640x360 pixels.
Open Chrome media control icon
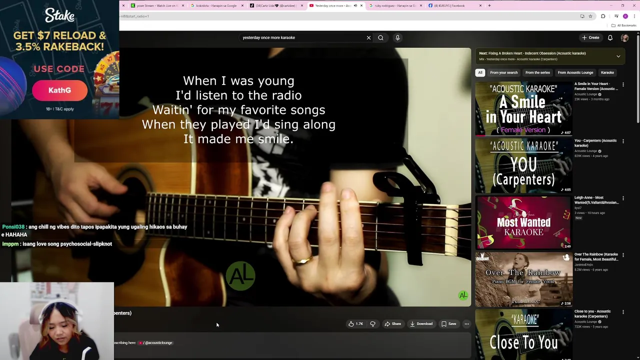(x=616, y=16)
